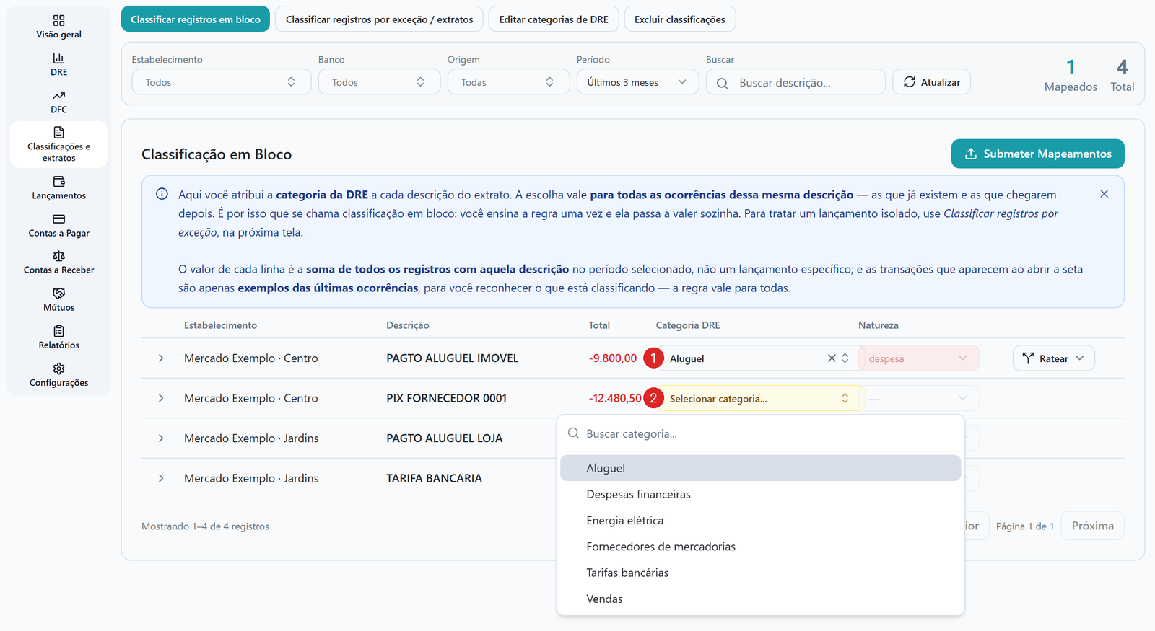Viewport: 1155px width, 631px height.
Task: Open Configurações settings
Action: pos(59,375)
